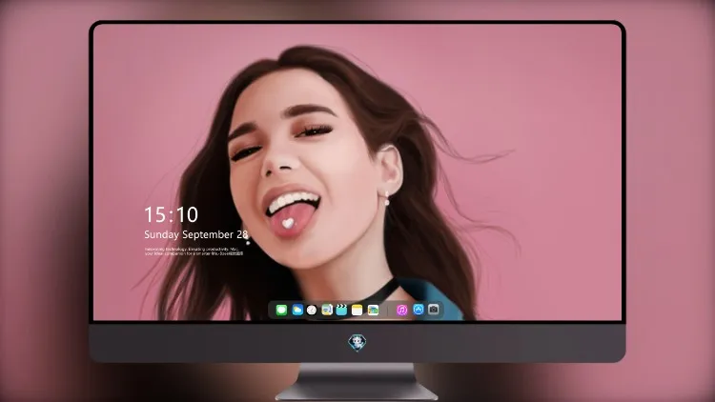Open the clapperboard video app in the dock
715x402 pixels.
click(341, 310)
